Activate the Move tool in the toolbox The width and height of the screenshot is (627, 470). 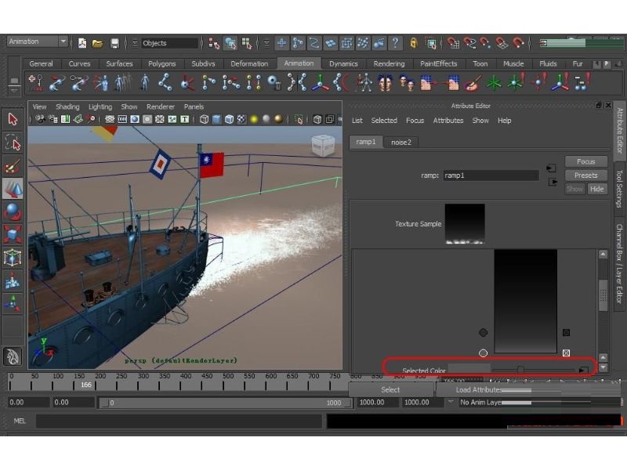click(13, 189)
